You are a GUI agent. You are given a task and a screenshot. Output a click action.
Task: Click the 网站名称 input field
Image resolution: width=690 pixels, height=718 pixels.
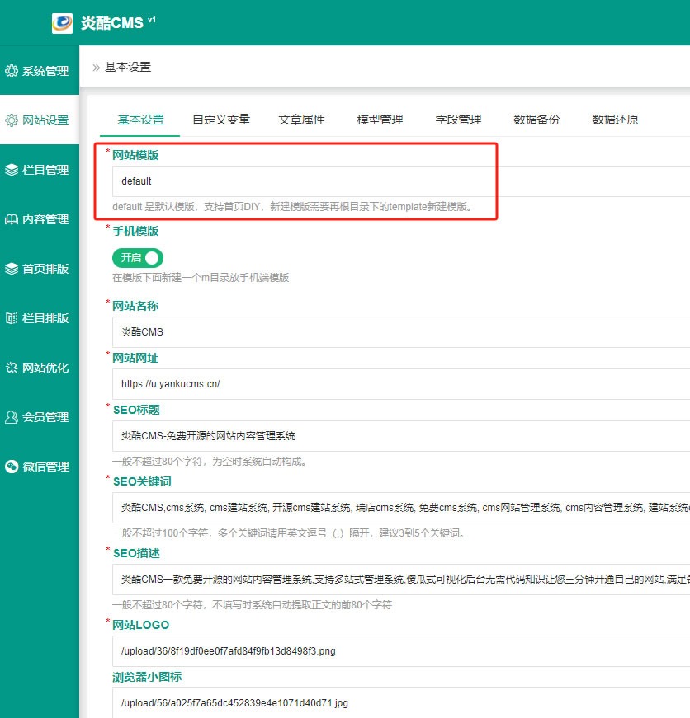click(x=401, y=332)
